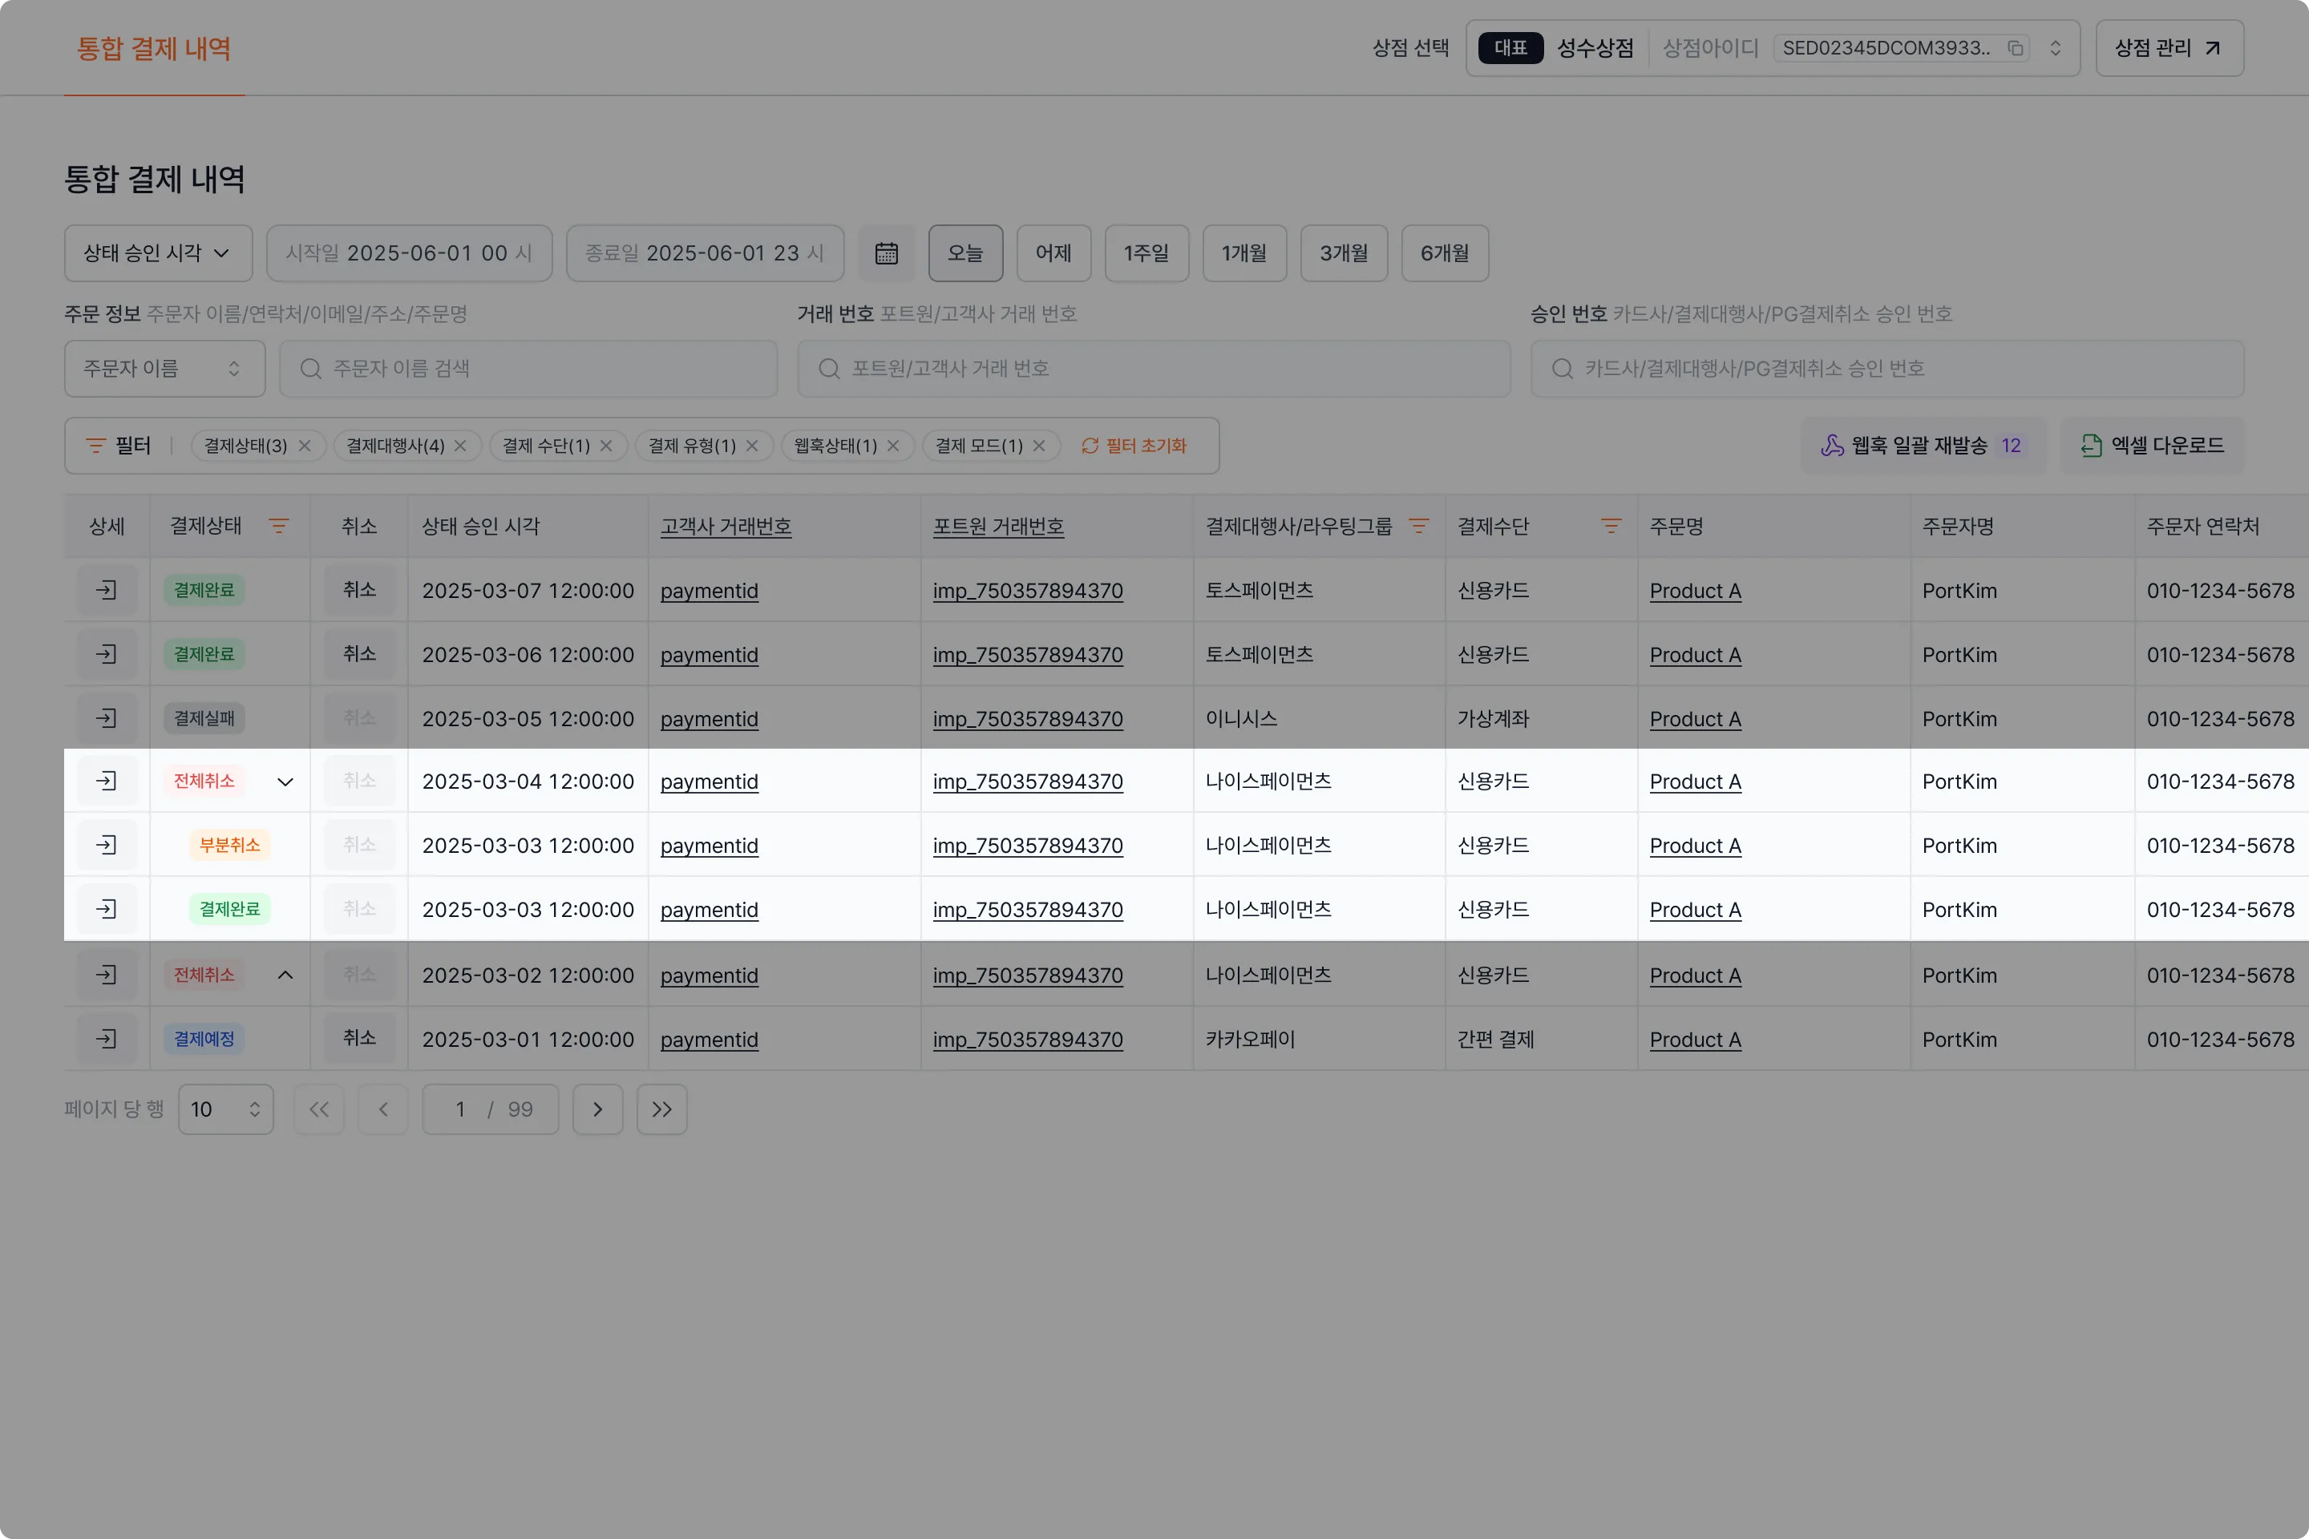The height and width of the screenshot is (1539, 2309).
Task: Expand the 2025-03-04 전체취소 row chevron
Action: point(285,782)
